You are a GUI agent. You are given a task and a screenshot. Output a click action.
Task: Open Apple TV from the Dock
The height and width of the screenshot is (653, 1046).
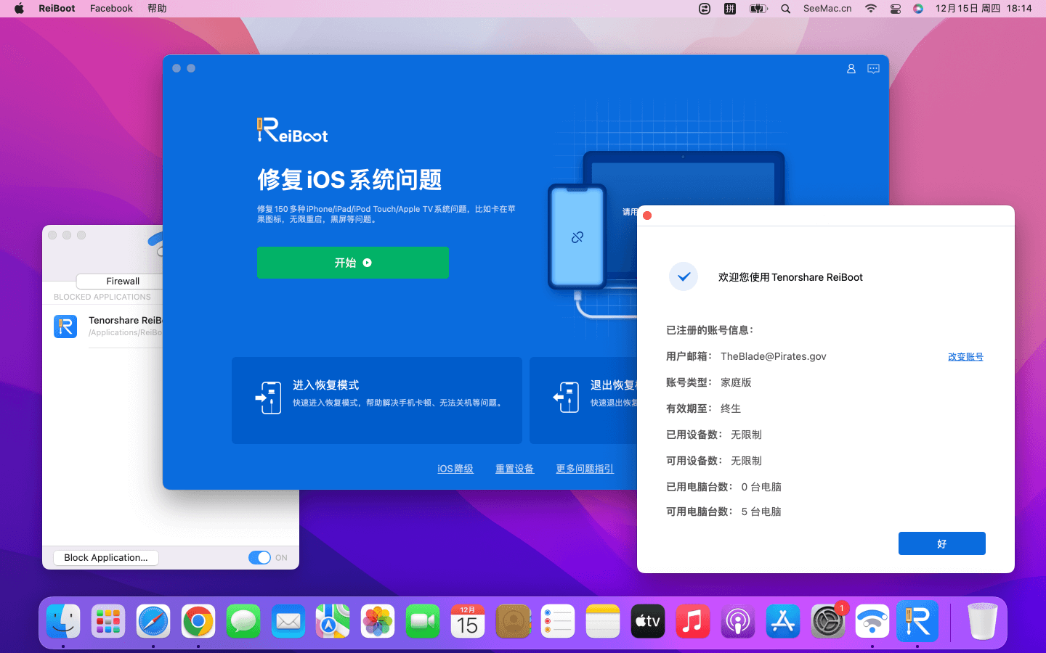[648, 622]
